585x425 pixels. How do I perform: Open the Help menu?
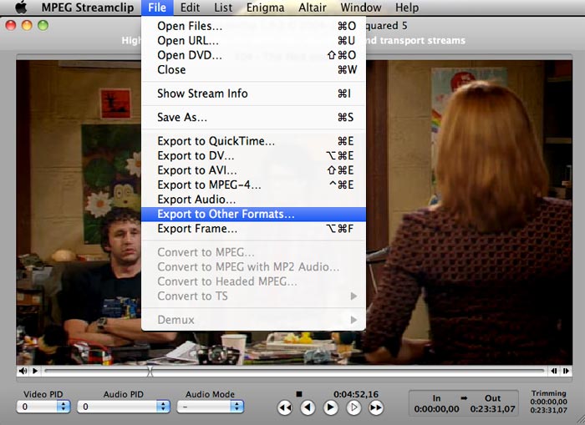407,8
